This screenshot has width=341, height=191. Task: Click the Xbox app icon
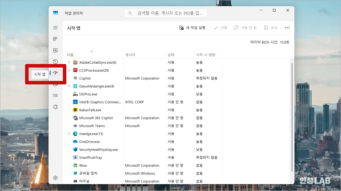pos(75,165)
